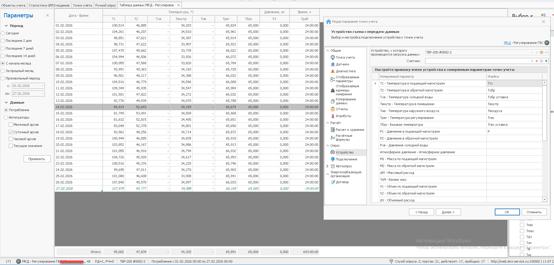
Task: Open the Счетчик dropdown list
Action: coord(532,61)
